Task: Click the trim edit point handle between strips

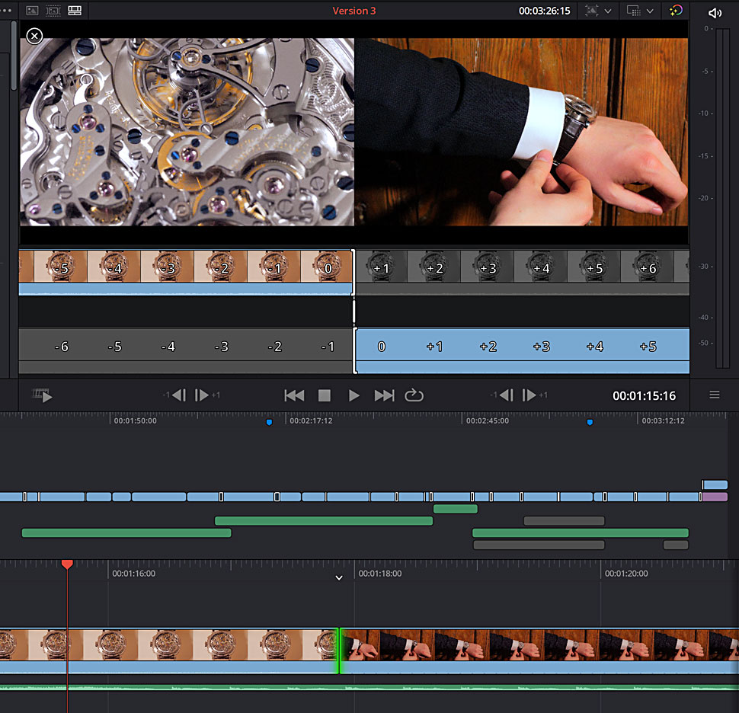Action: click(354, 312)
